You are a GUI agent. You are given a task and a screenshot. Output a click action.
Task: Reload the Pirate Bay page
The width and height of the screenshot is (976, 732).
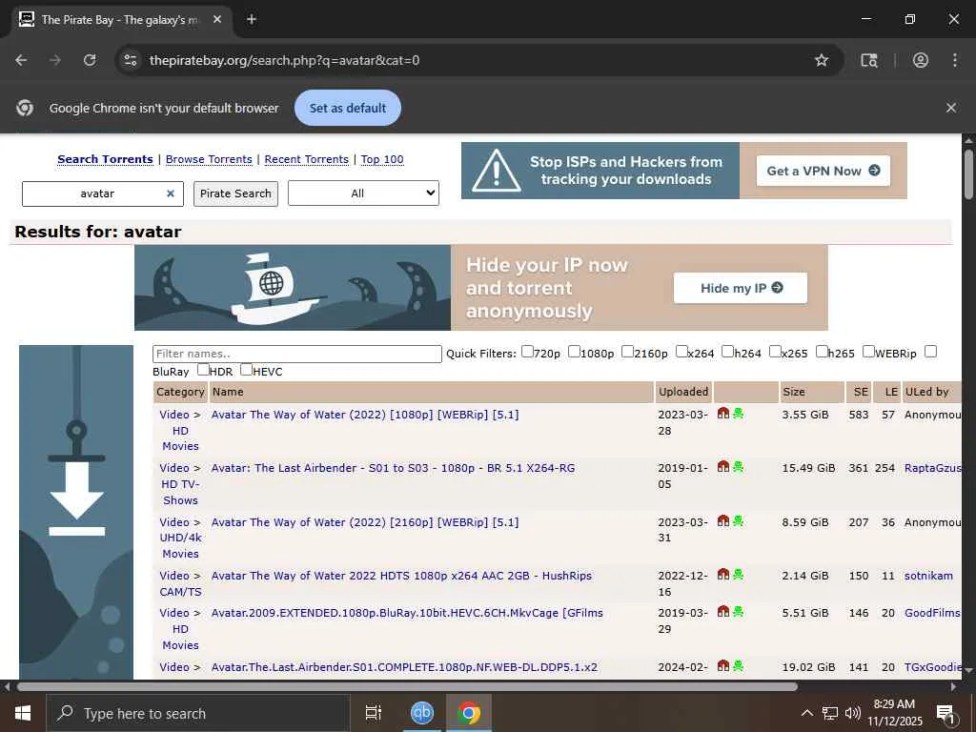(x=90, y=60)
